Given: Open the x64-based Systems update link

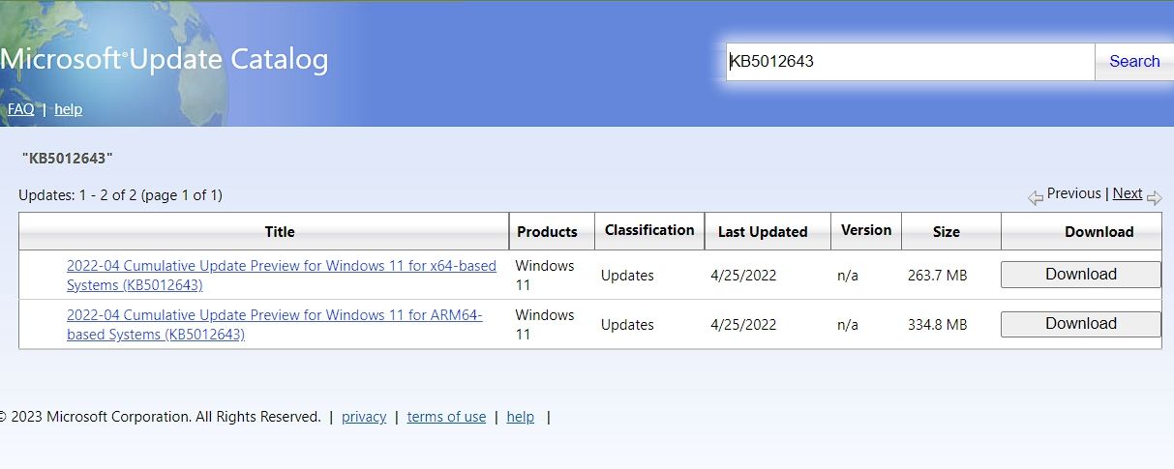Looking at the screenshot, I should [282, 275].
